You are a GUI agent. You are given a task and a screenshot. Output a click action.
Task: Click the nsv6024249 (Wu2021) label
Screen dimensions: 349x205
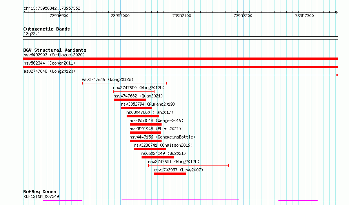pyautogui.click(x=164, y=153)
